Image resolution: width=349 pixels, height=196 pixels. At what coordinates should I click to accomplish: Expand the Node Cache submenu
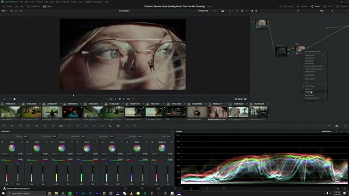click(314, 79)
